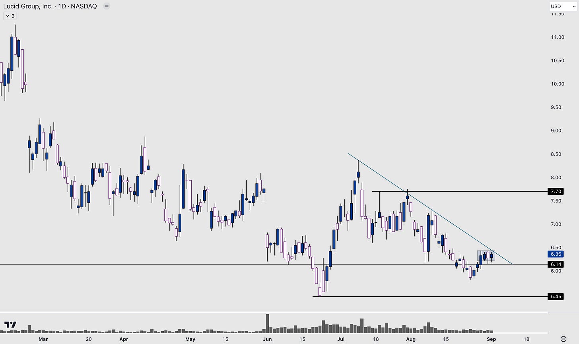The image size is (579, 344).
Task: Select the 5.45 price level label
Action: tap(556, 296)
